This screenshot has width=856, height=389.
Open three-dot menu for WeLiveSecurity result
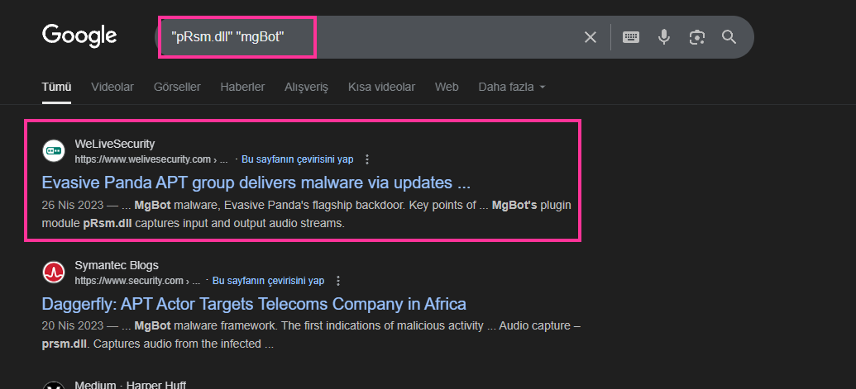[x=367, y=159]
